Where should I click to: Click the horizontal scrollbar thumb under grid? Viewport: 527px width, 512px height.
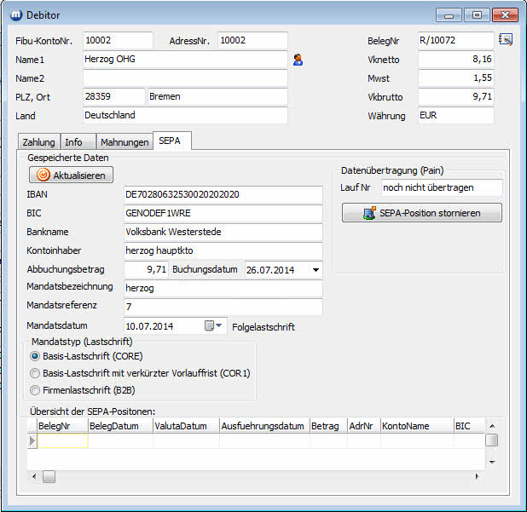coord(49,476)
